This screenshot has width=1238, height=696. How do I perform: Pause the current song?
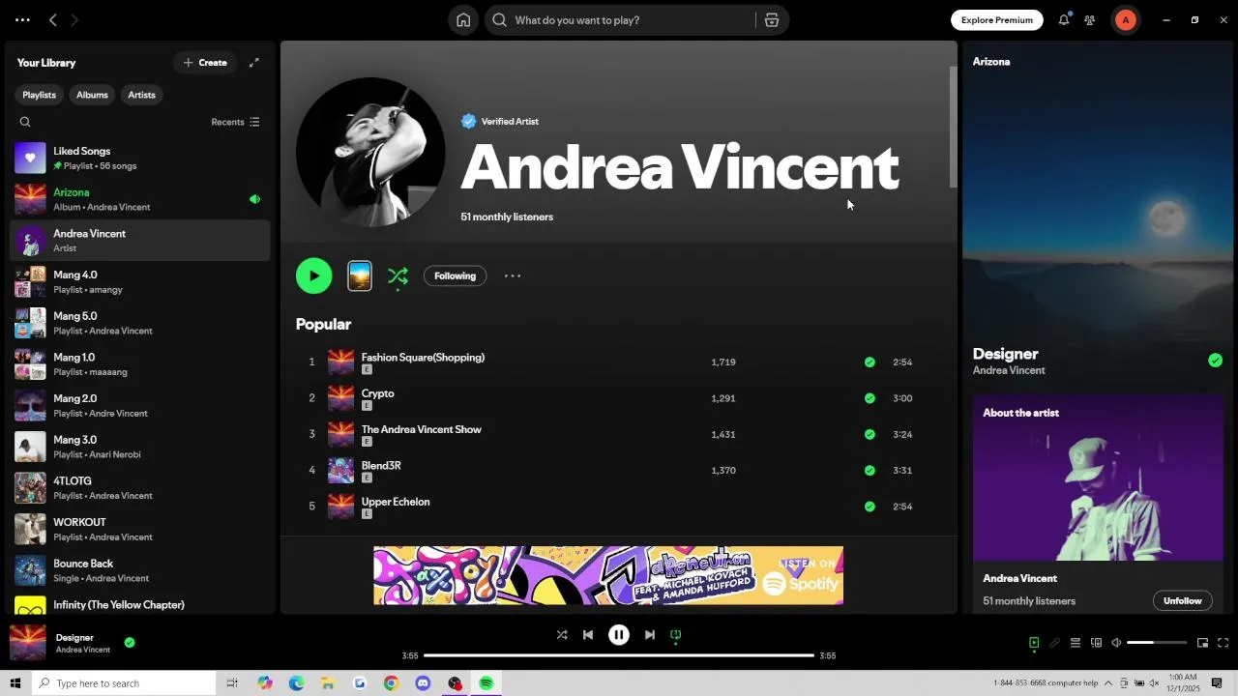[x=619, y=635]
